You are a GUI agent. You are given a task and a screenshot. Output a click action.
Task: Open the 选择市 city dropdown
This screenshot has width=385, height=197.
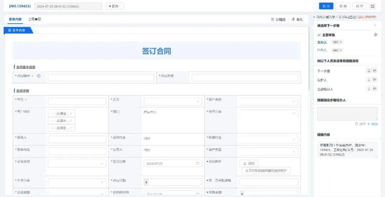pos(61,121)
